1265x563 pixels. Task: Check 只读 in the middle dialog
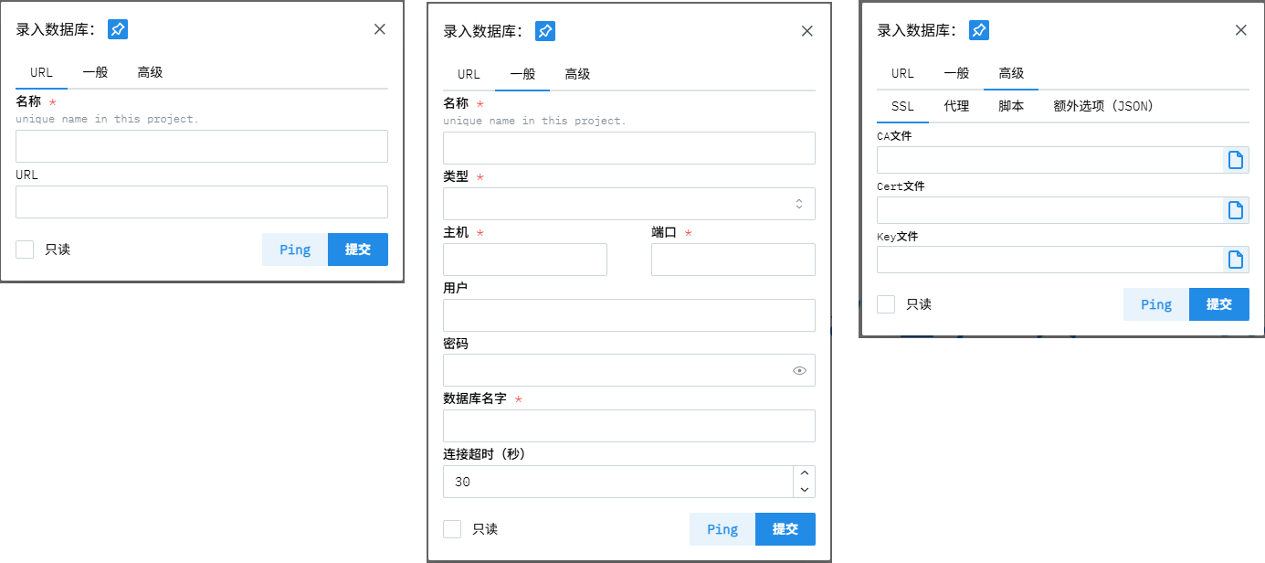[x=452, y=528]
